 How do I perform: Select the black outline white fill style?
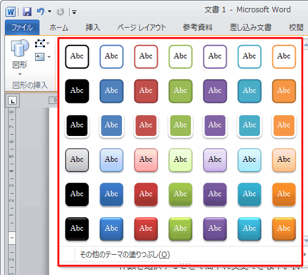77,57
